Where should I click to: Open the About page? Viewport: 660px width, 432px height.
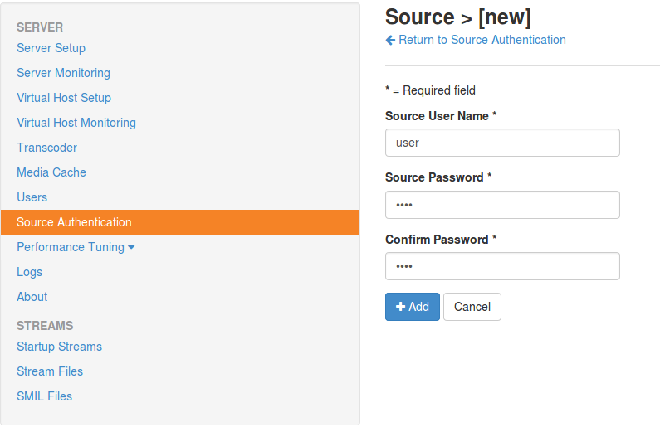pyautogui.click(x=32, y=297)
